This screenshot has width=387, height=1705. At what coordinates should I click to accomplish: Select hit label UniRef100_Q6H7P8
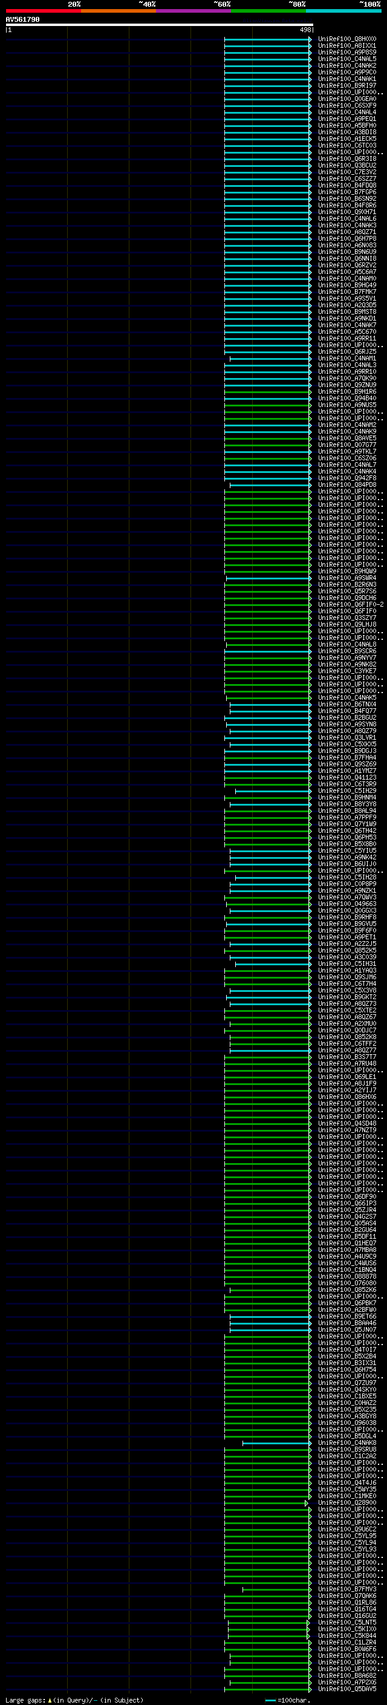pyautogui.click(x=346, y=238)
